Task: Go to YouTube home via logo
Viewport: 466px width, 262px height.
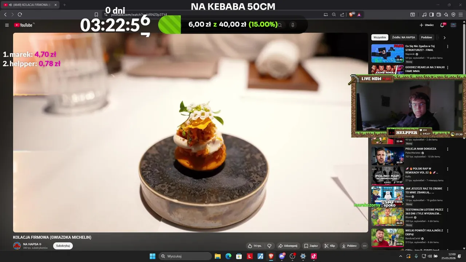Action: click(x=24, y=25)
